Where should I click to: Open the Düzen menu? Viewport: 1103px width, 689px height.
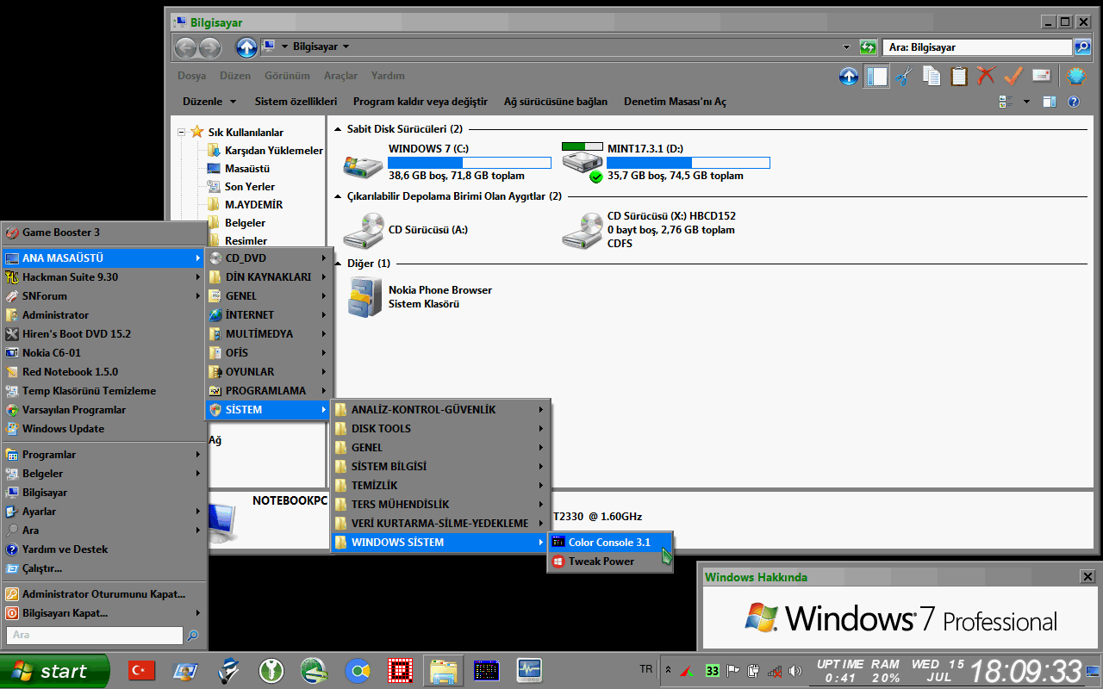[x=235, y=76]
